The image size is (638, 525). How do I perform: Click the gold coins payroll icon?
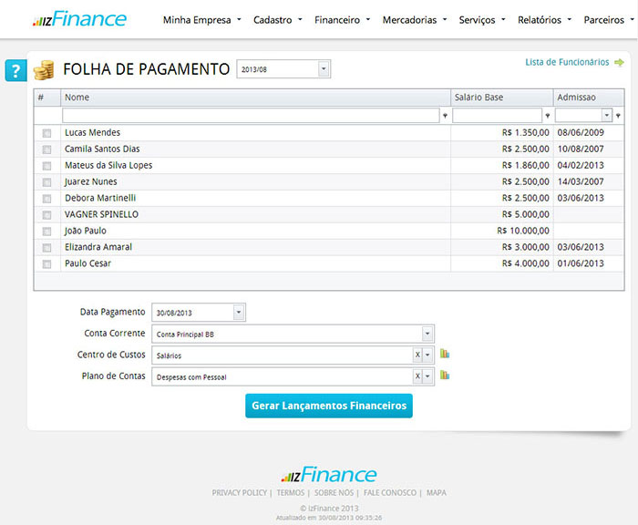44,70
